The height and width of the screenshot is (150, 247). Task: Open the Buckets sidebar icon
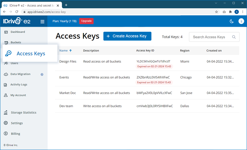[x=6, y=43]
